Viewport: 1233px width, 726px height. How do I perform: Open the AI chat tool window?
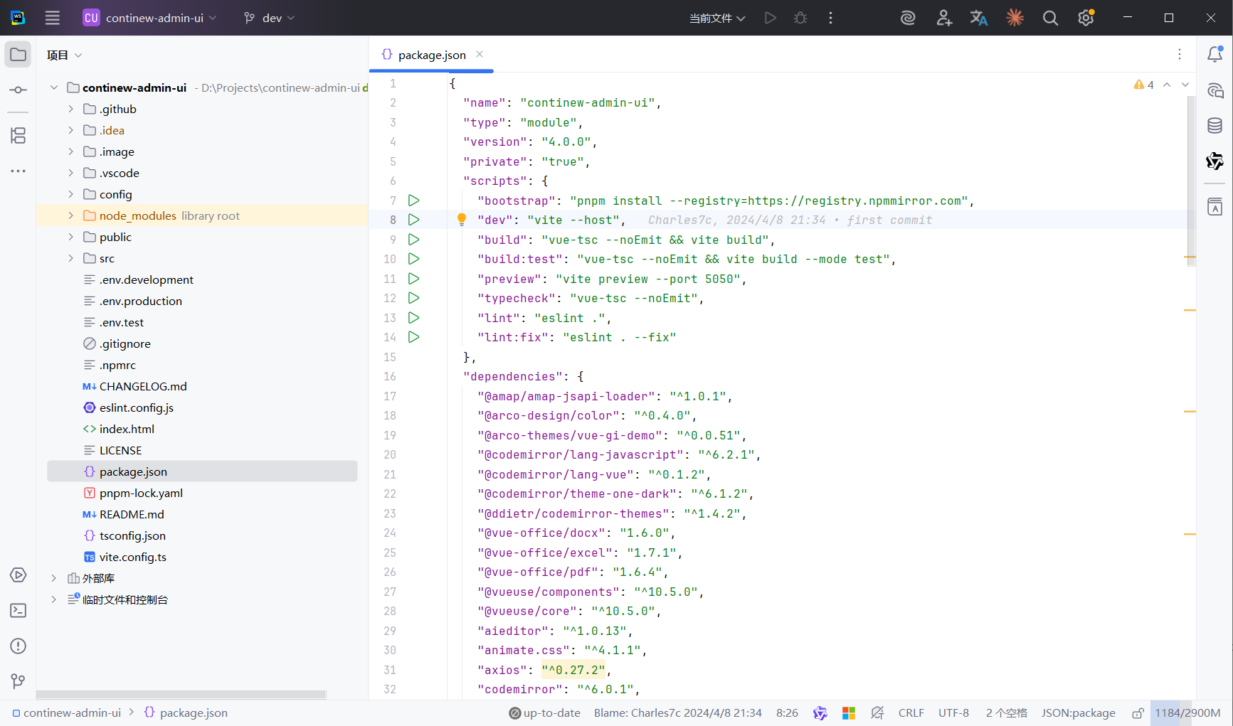pyautogui.click(x=1215, y=90)
